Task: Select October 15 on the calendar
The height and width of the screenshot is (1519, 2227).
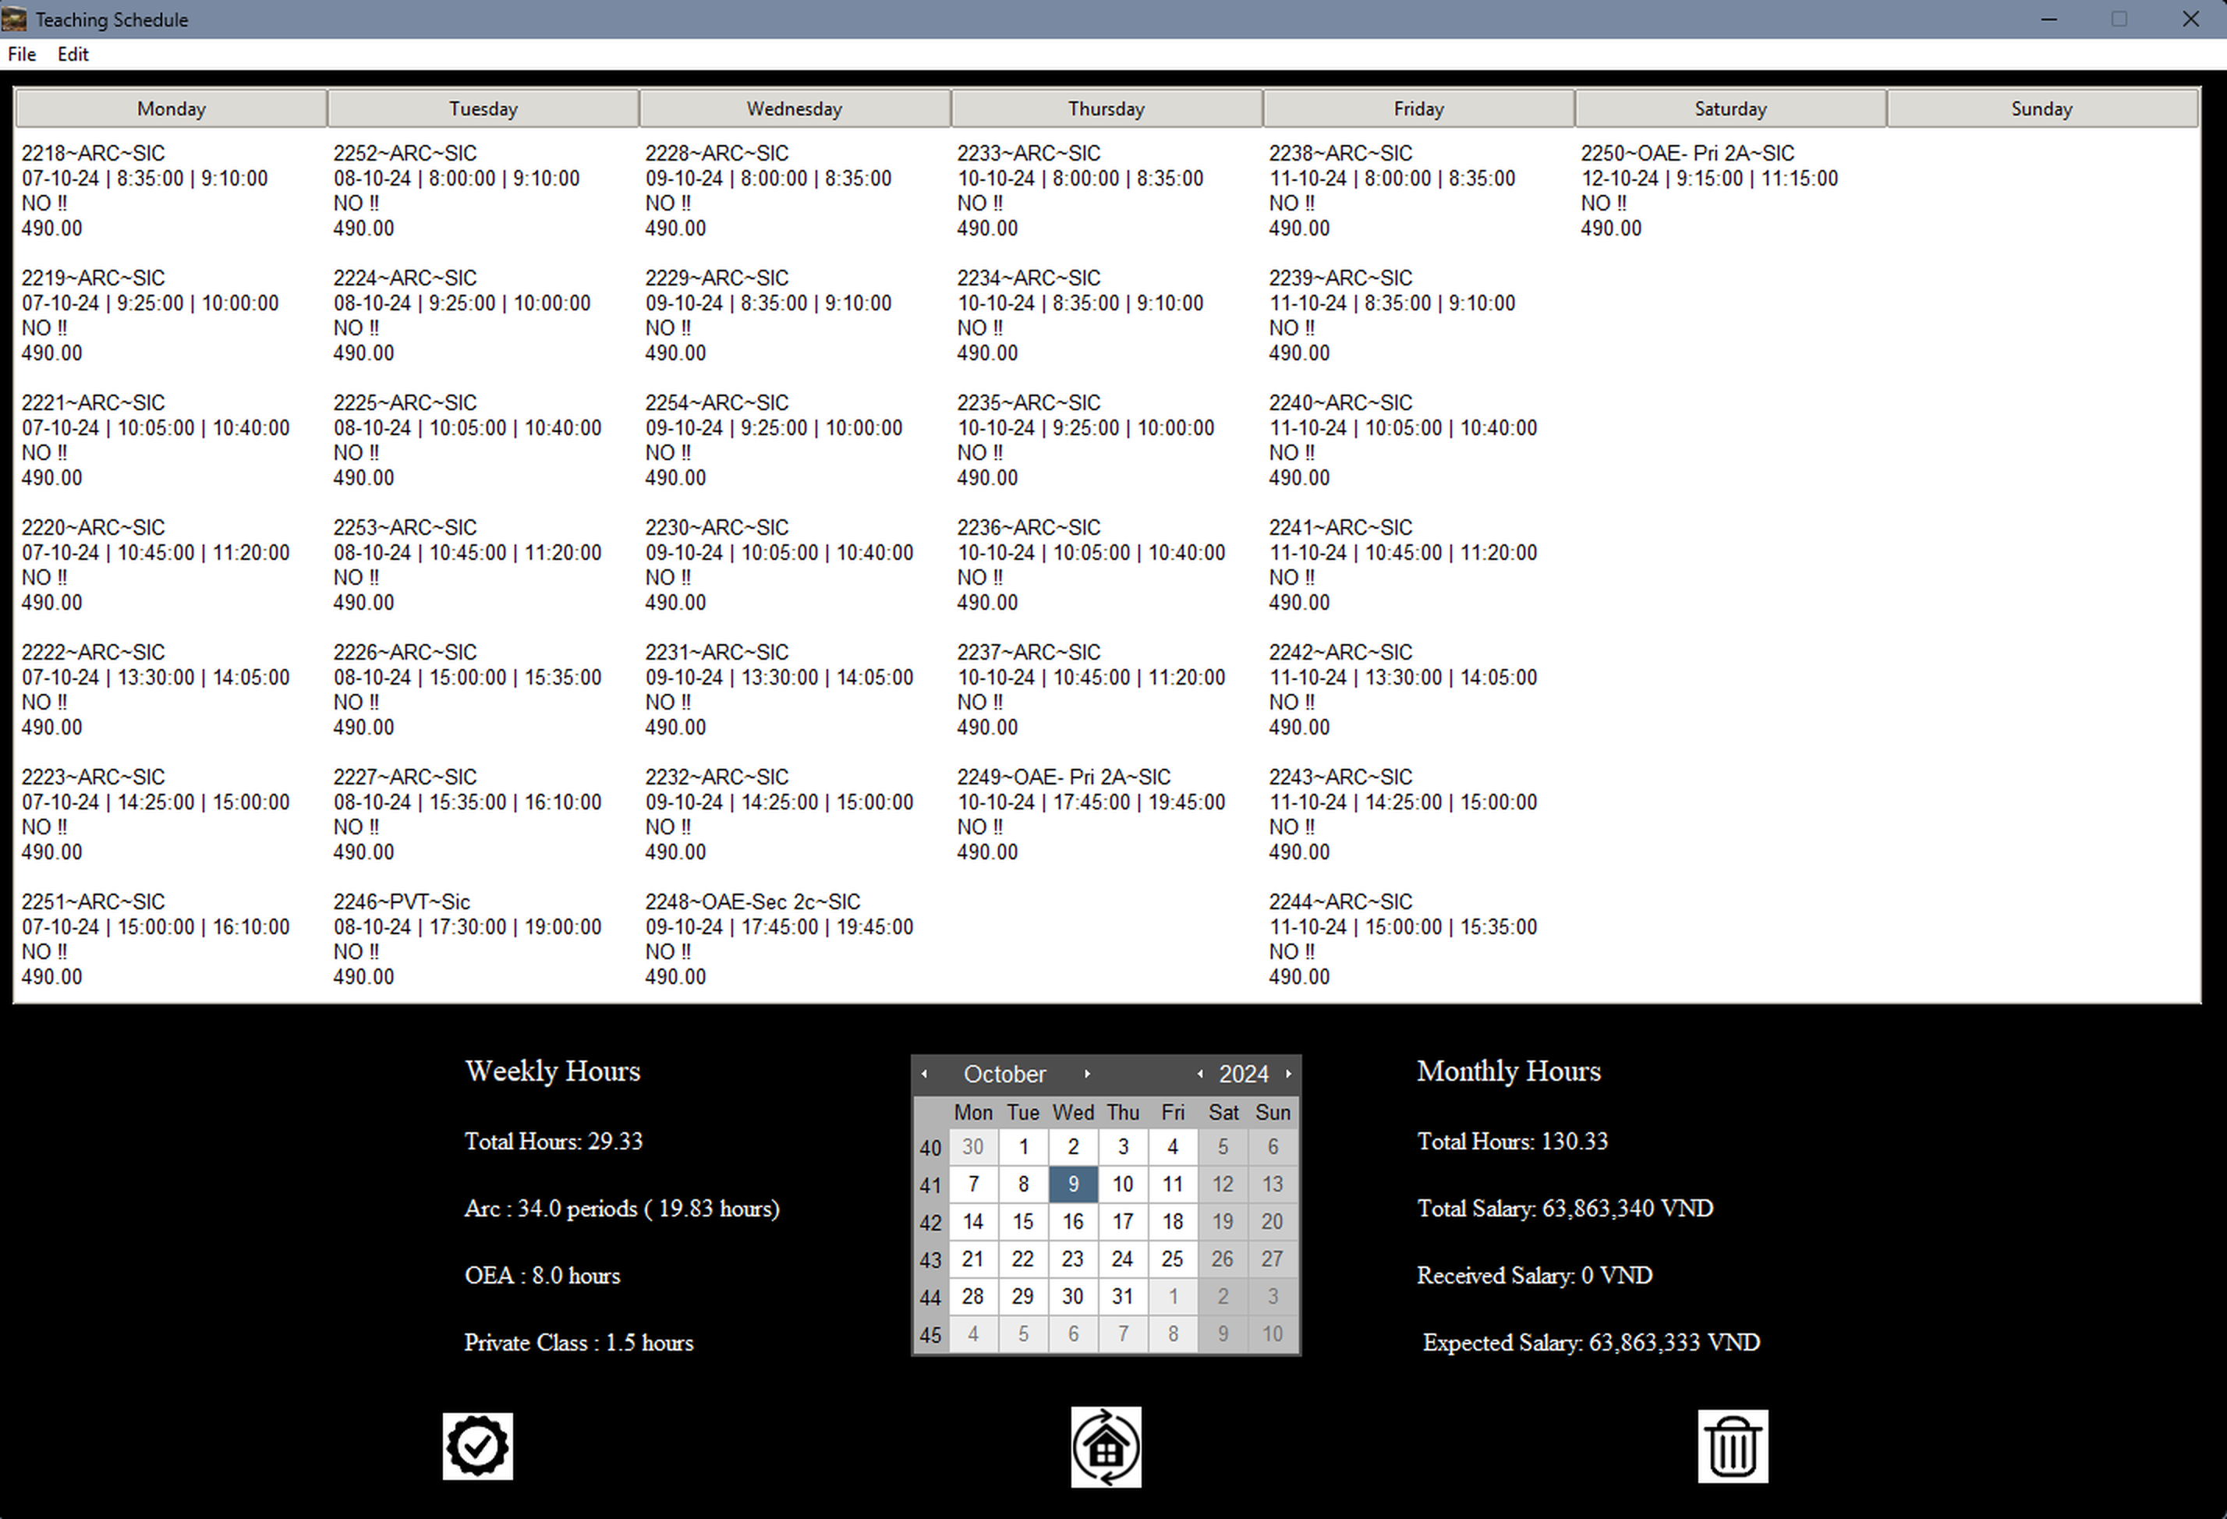Action: click(x=1022, y=1222)
